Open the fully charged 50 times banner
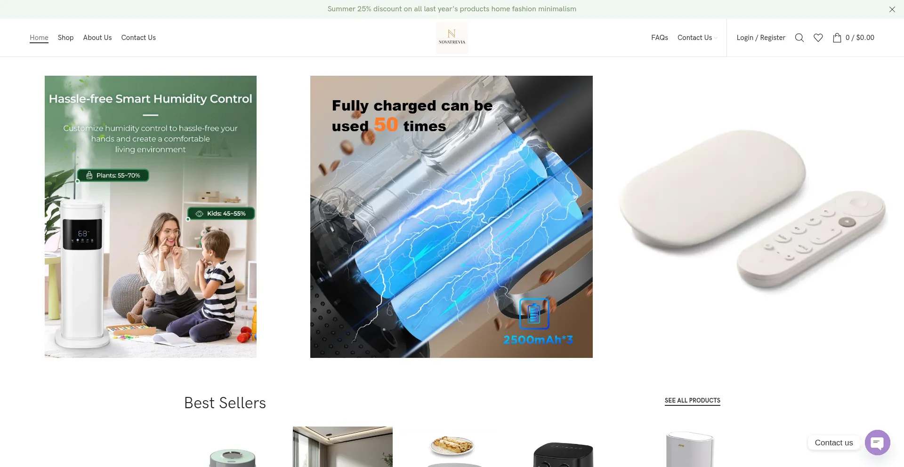This screenshot has width=904, height=467. [452, 217]
